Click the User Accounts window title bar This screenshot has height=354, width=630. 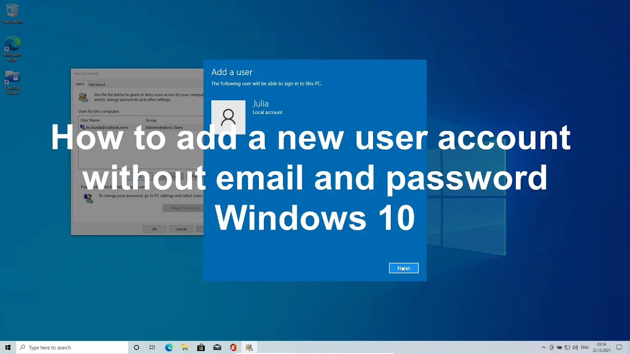(137, 73)
